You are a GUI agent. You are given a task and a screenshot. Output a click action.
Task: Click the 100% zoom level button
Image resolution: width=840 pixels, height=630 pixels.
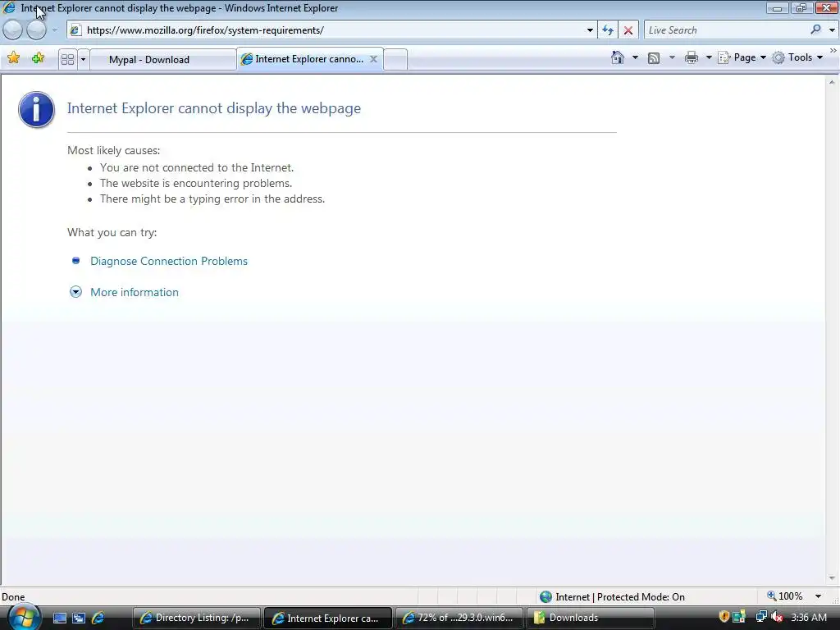tap(785, 596)
